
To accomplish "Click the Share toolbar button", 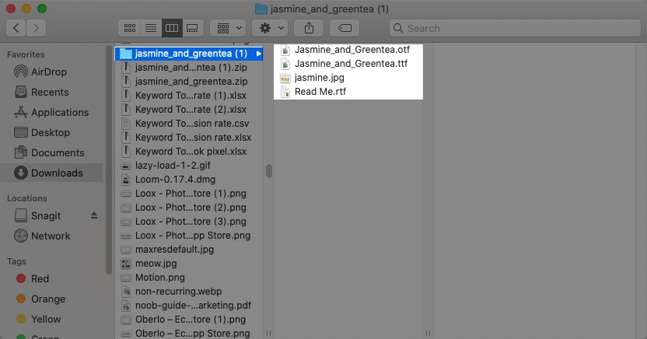I will (x=309, y=28).
